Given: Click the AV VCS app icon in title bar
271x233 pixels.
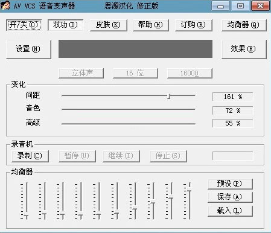Looking at the screenshot, I should pos(5,5).
